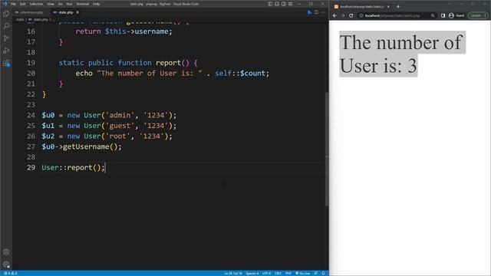
Task: Open the Guest profile button in browser
Action: coord(456,15)
